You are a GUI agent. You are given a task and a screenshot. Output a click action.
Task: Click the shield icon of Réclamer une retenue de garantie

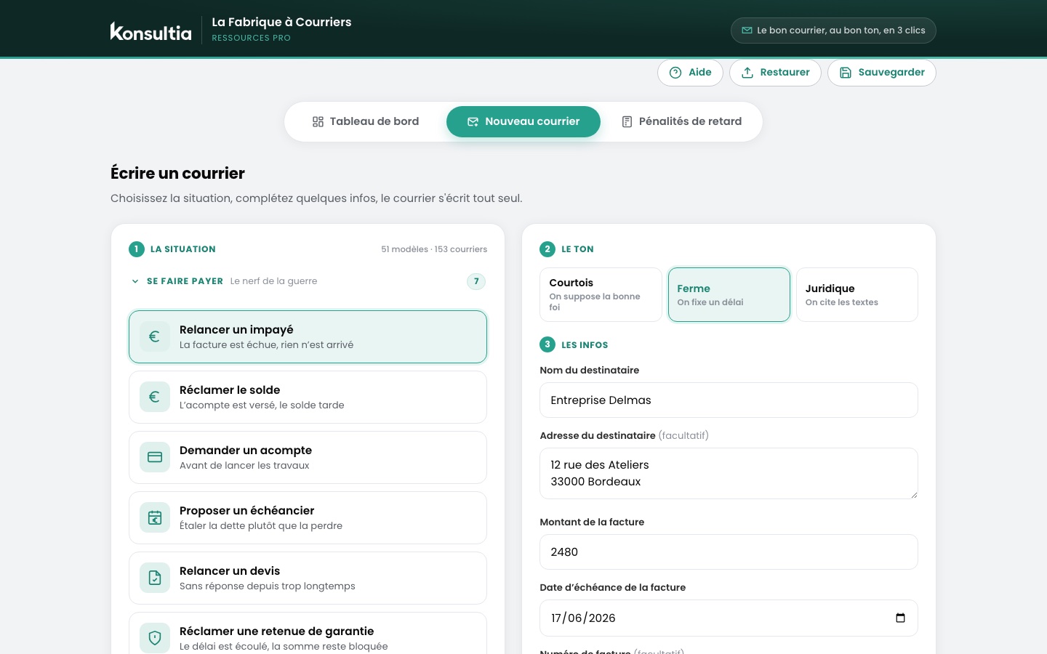coord(155,638)
